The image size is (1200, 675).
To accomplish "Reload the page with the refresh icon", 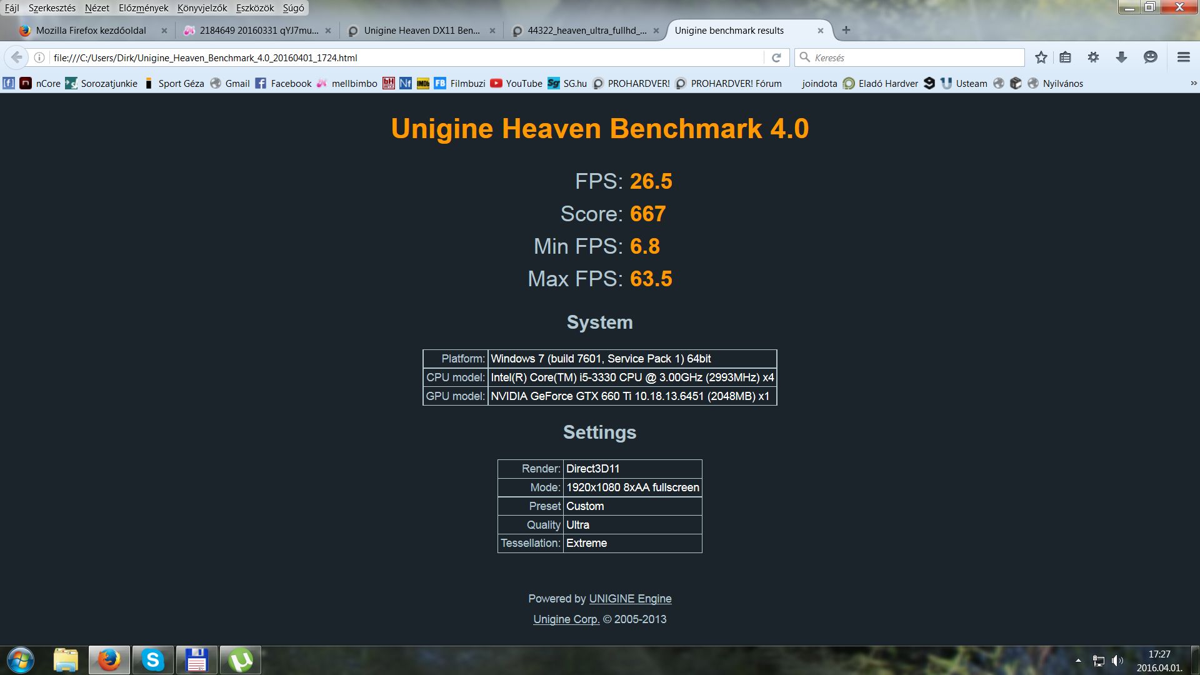I will 776,57.
